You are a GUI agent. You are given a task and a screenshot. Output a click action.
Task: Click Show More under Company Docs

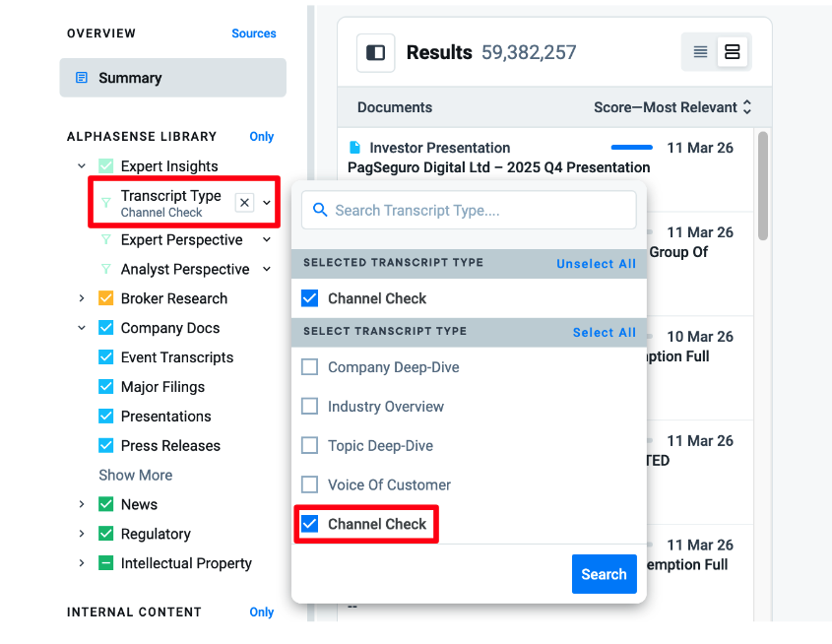point(135,475)
